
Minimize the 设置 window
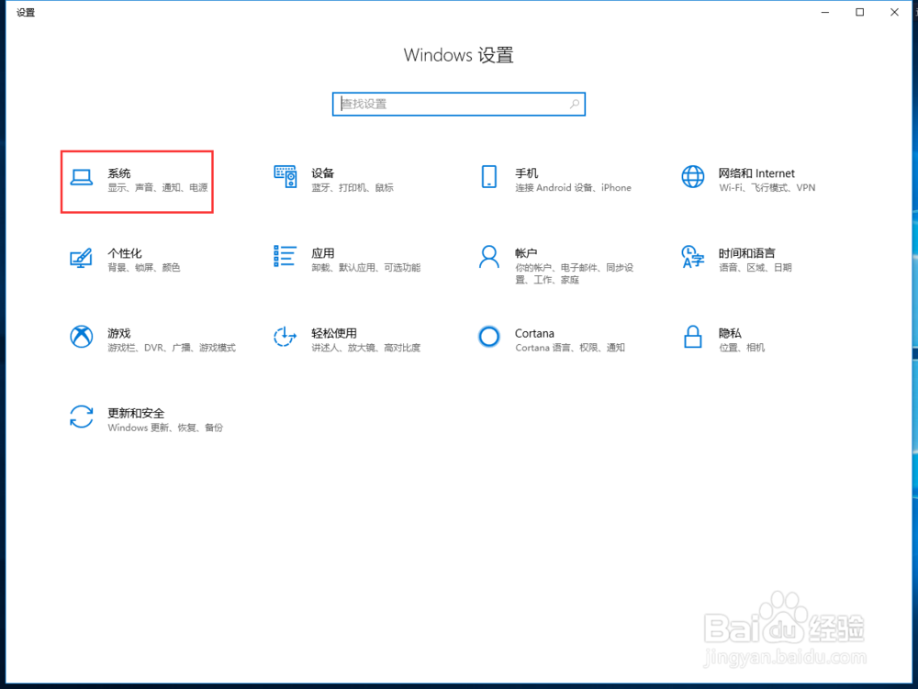(825, 12)
